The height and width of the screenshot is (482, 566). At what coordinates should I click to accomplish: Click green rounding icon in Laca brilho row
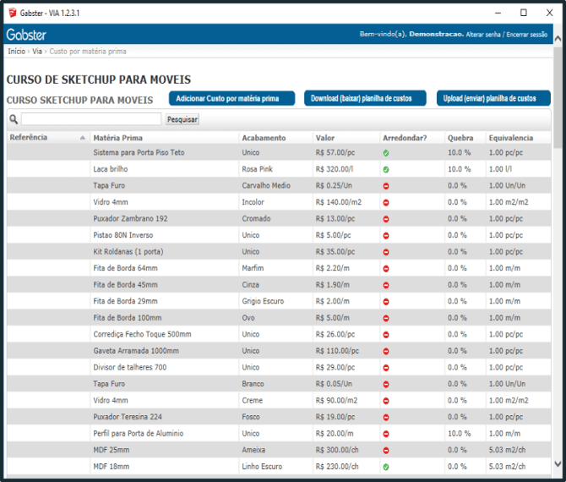pos(386,169)
